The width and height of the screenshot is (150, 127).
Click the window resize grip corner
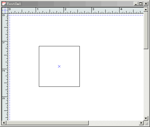pos(146,123)
